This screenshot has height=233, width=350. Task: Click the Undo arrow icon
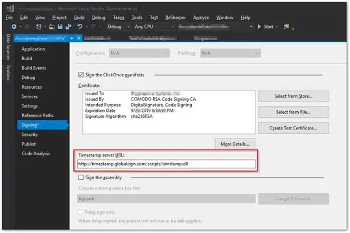80,27
